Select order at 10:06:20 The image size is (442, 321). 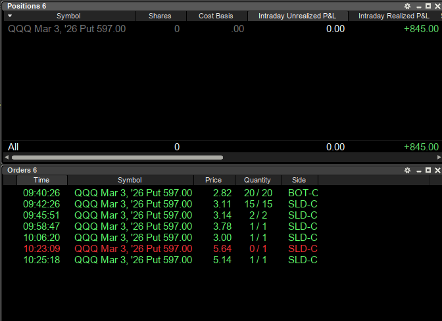click(x=170, y=238)
